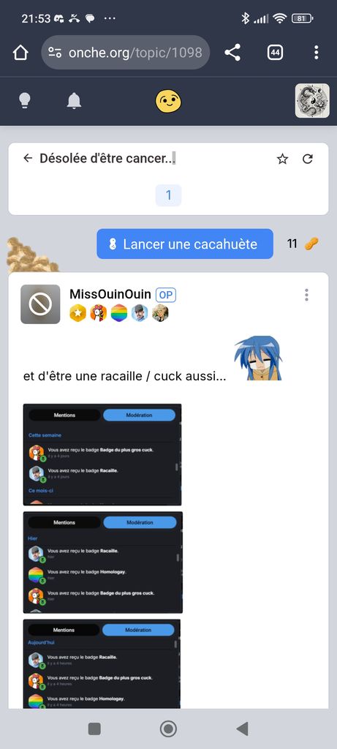337x749 pixels.
Task: Click the lightbulb icon in site header
Action: click(24, 101)
